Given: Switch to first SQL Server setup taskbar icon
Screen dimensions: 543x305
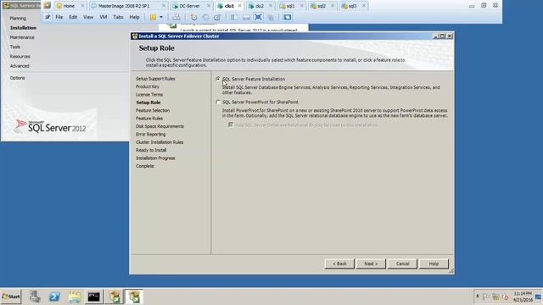Looking at the screenshot, I should (114, 297).
